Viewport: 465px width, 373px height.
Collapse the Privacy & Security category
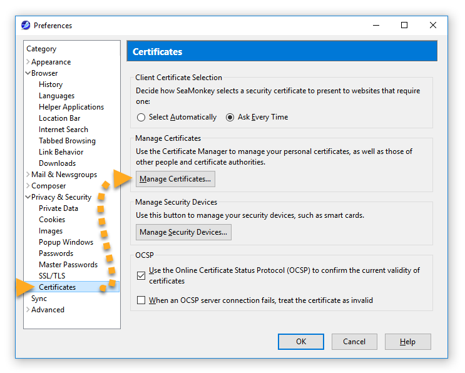pos(28,197)
